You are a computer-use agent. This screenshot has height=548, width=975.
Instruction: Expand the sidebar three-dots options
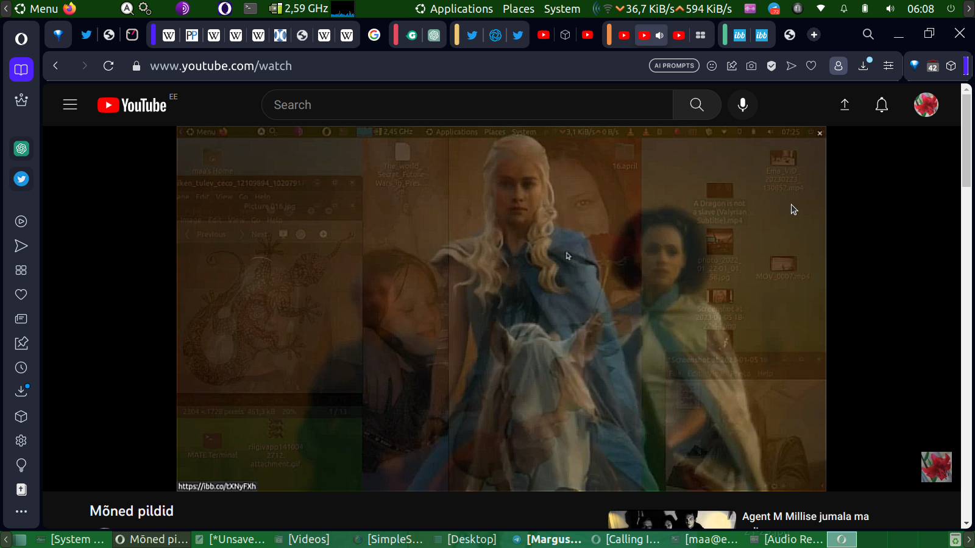tap(21, 511)
